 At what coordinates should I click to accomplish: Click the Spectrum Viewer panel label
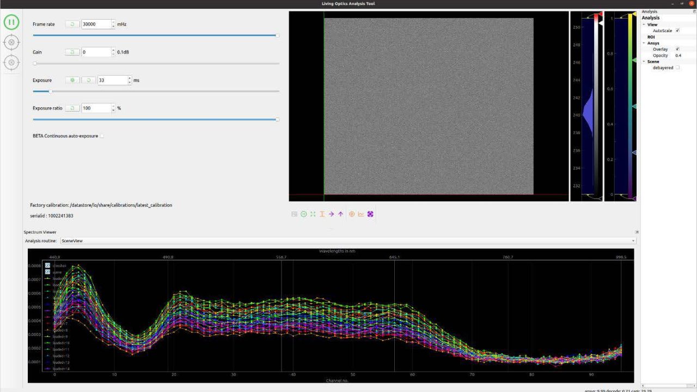(x=40, y=232)
